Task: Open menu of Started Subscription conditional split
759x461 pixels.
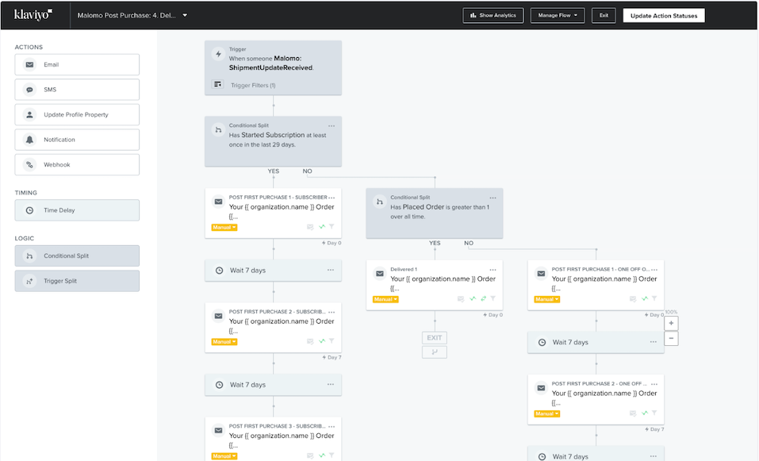Action: point(332,126)
